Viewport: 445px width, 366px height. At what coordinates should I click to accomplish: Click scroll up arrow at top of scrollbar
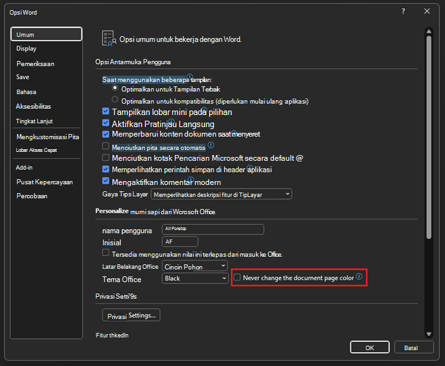pos(429,31)
